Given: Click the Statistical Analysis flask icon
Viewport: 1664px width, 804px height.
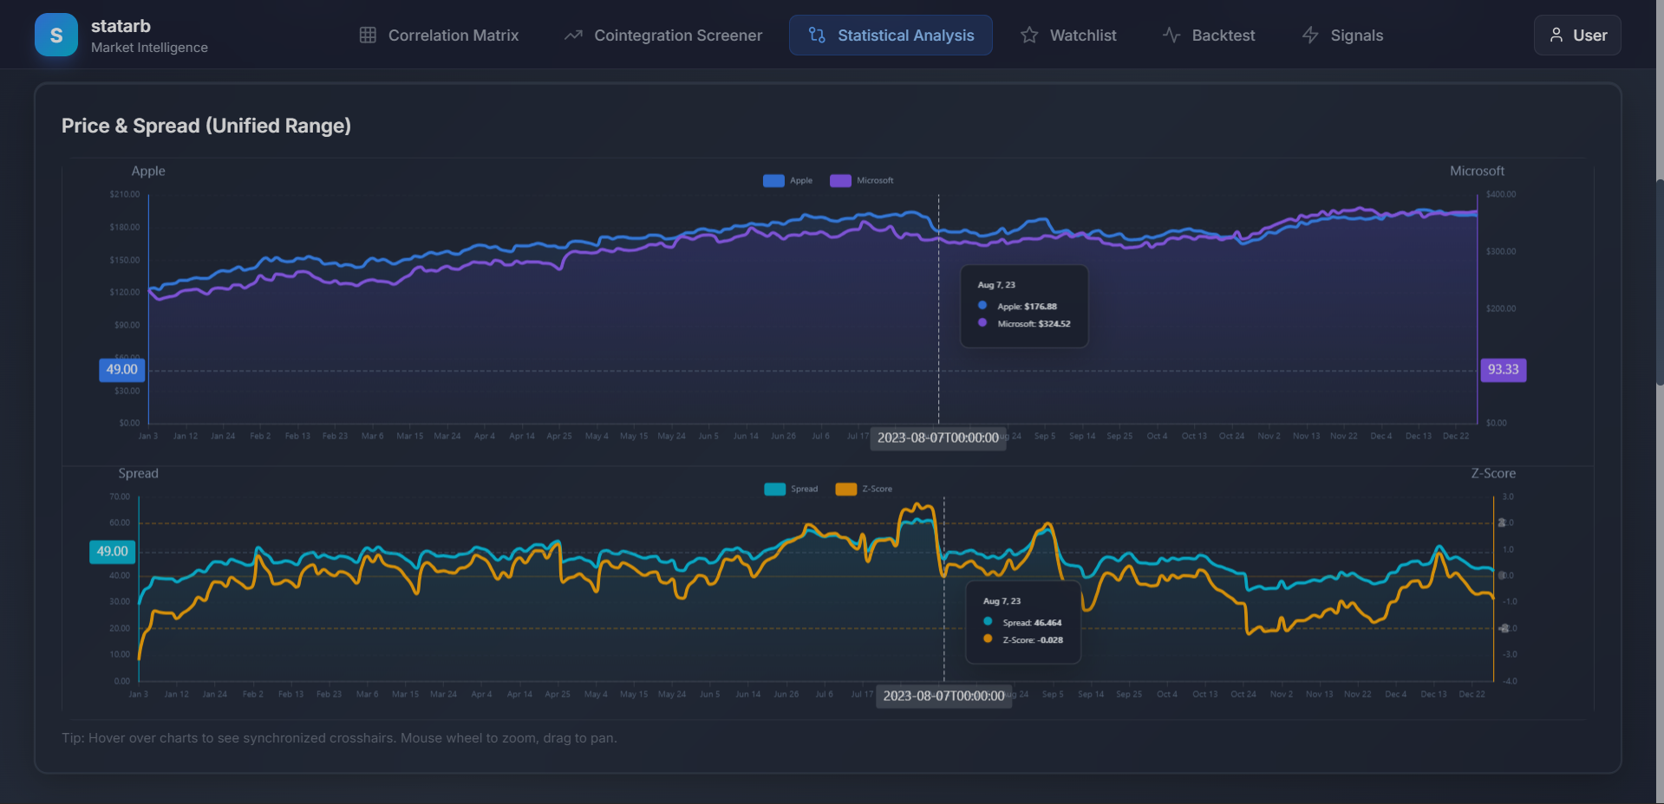Looking at the screenshot, I should pos(815,35).
